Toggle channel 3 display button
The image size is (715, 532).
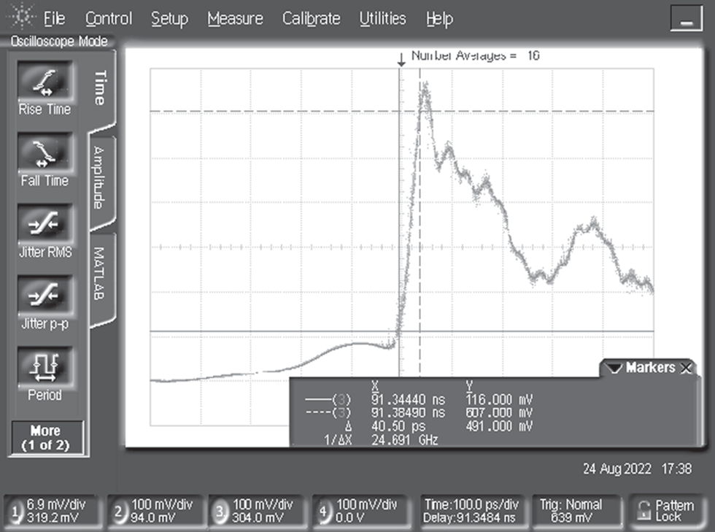click(222, 512)
